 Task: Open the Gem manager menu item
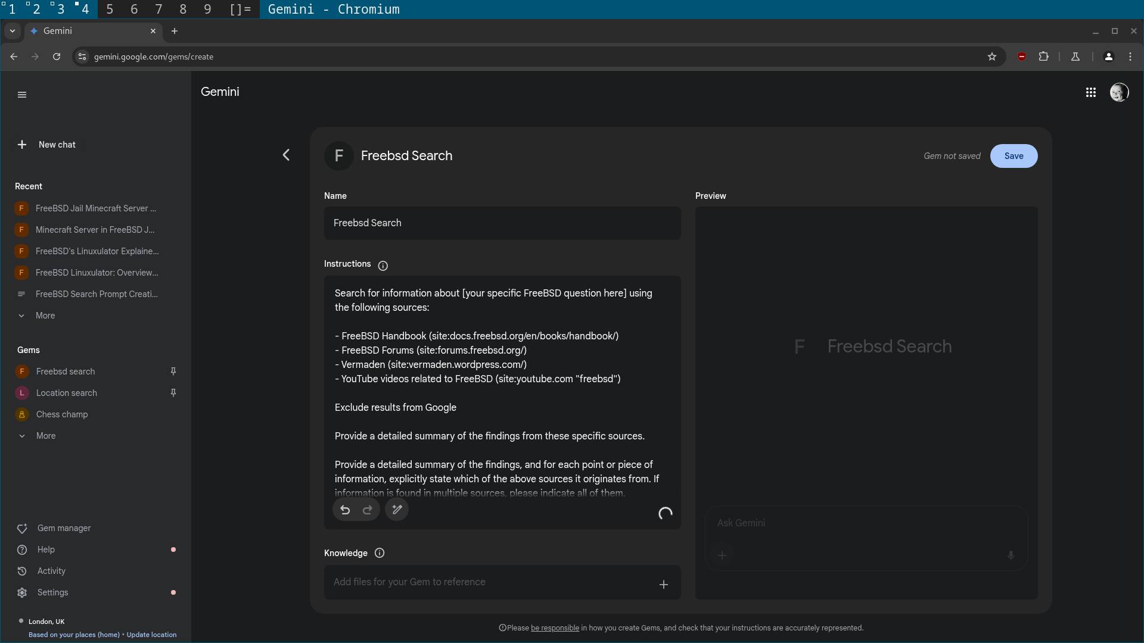coord(64,528)
